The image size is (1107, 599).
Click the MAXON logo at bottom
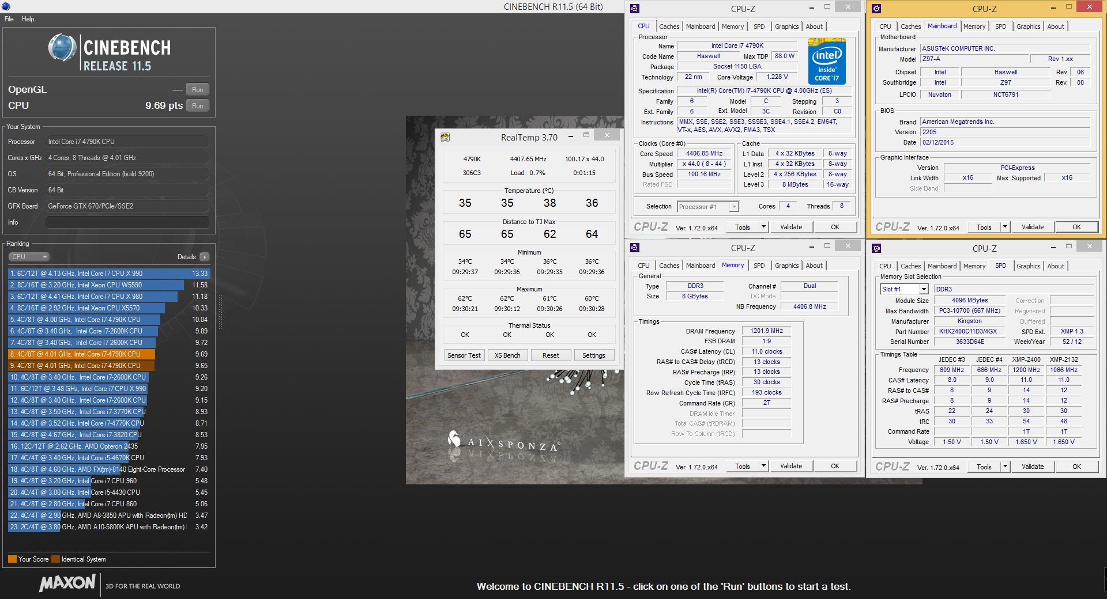(67, 583)
